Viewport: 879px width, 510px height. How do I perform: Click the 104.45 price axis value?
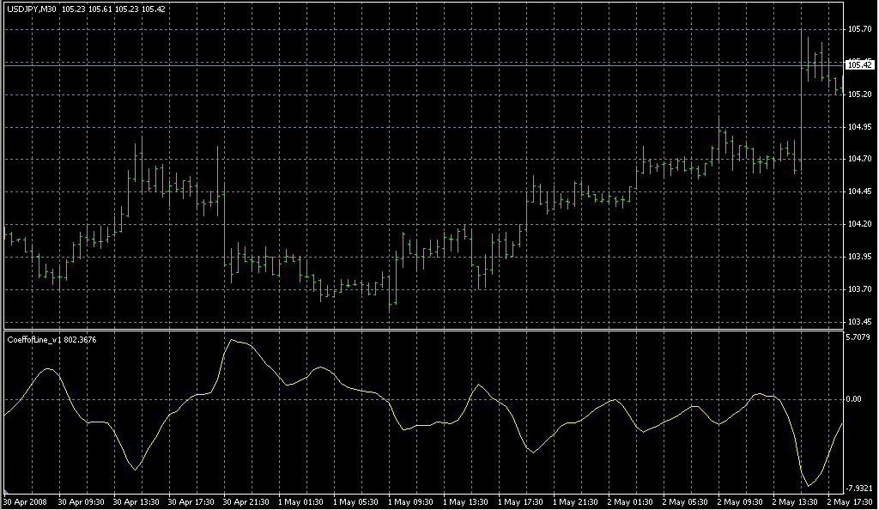pyautogui.click(x=859, y=191)
